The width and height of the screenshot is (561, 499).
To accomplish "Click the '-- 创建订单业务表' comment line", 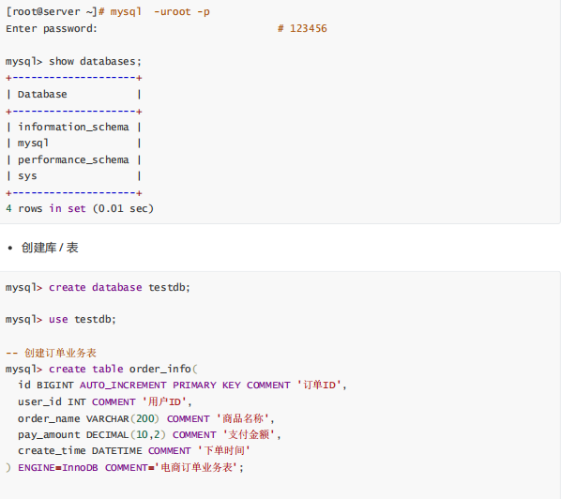I will [52, 353].
